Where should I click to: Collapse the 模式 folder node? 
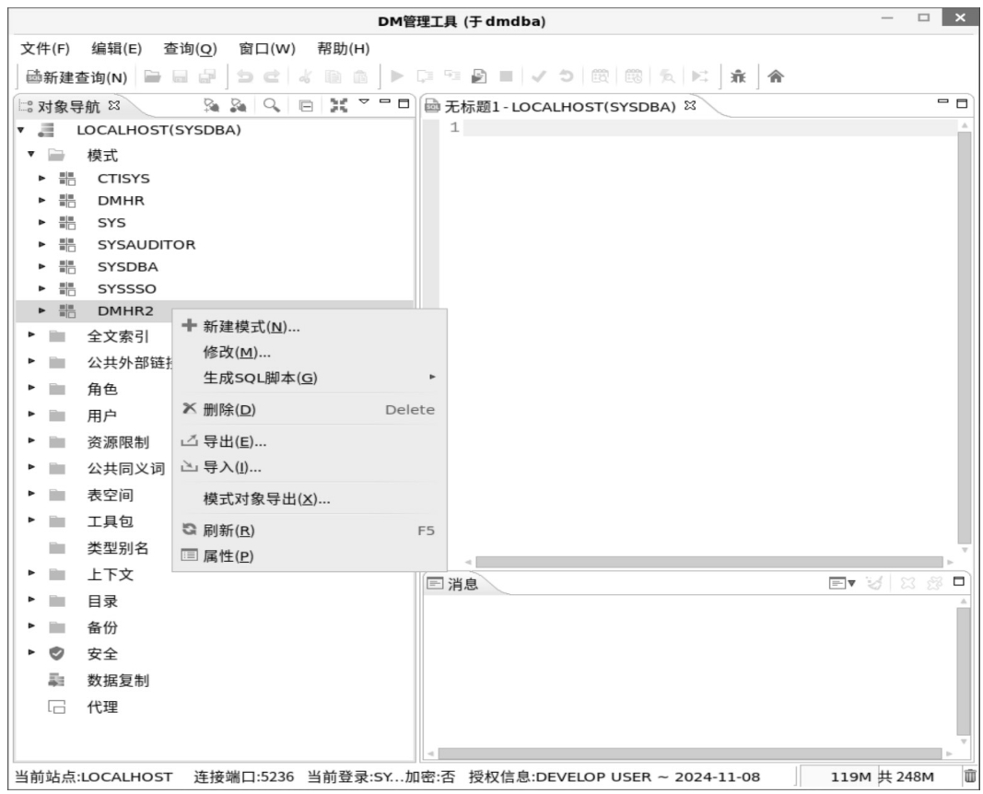pos(31,156)
